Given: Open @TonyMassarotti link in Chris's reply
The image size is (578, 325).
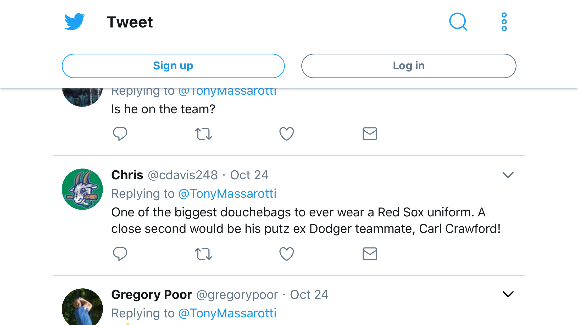Looking at the screenshot, I should click(227, 194).
